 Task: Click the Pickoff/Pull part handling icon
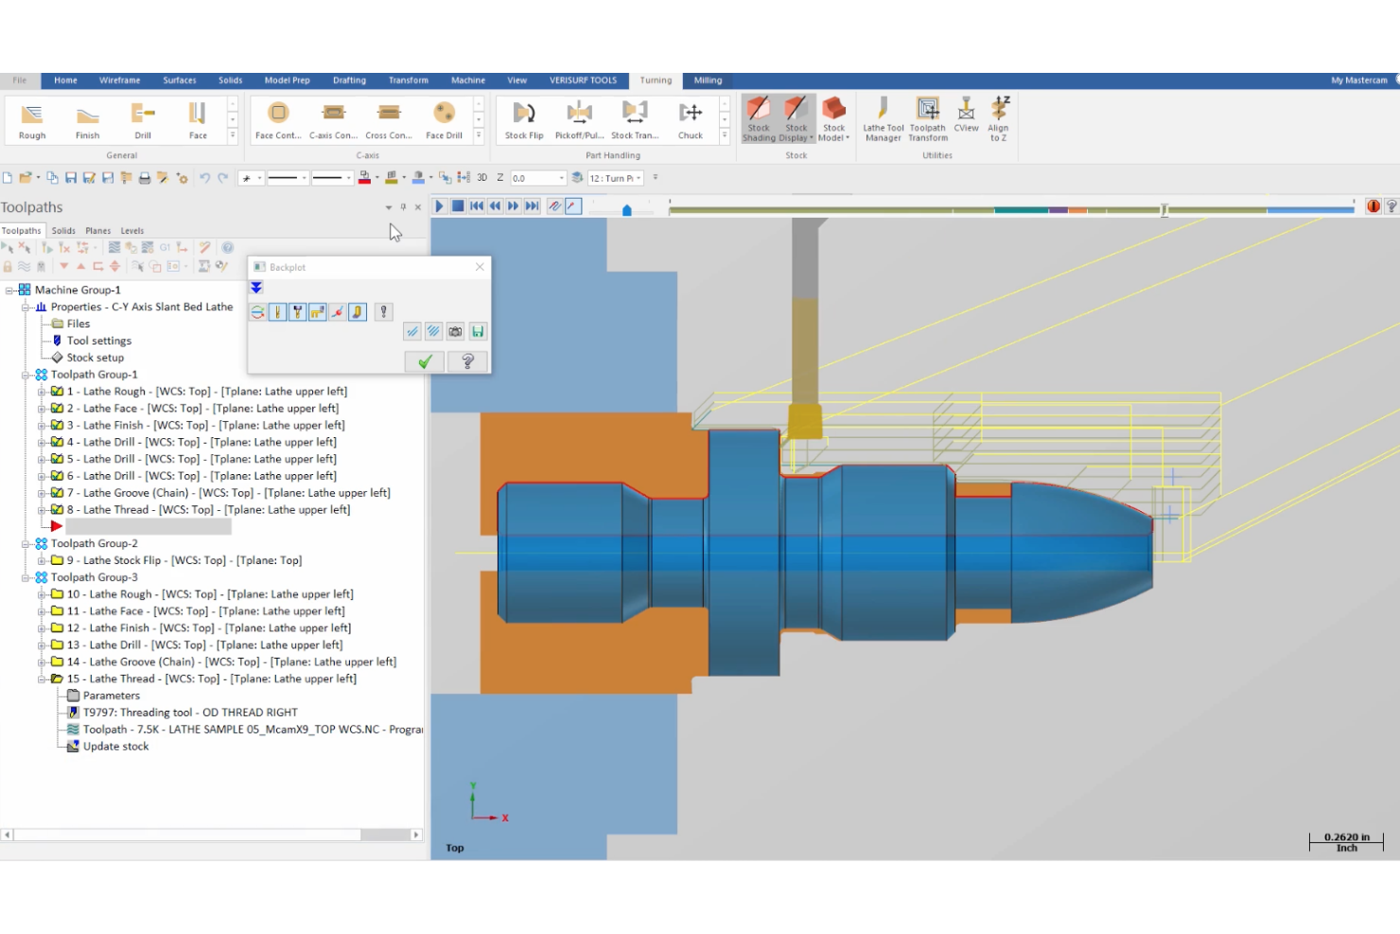pyautogui.click(x=580, y=121)
